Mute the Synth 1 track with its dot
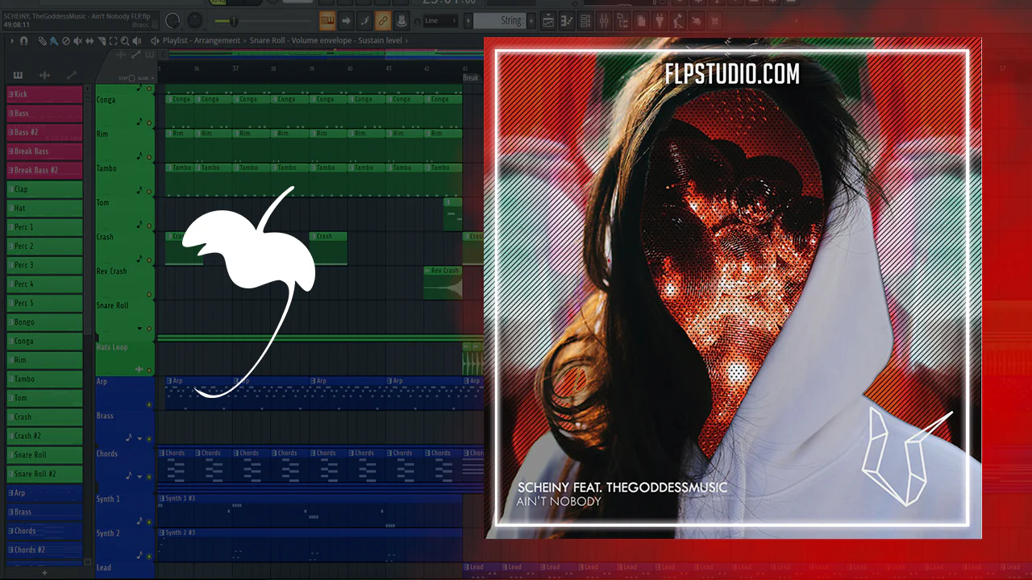The height and width of the screenshot is (580, 1032). [x=149, y=521]
